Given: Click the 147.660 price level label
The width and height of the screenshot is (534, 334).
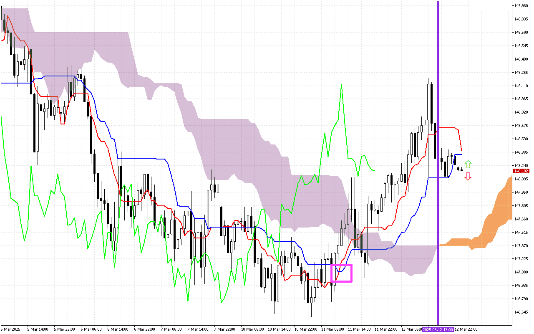Looking at the screenshot, I should point(521,219).
